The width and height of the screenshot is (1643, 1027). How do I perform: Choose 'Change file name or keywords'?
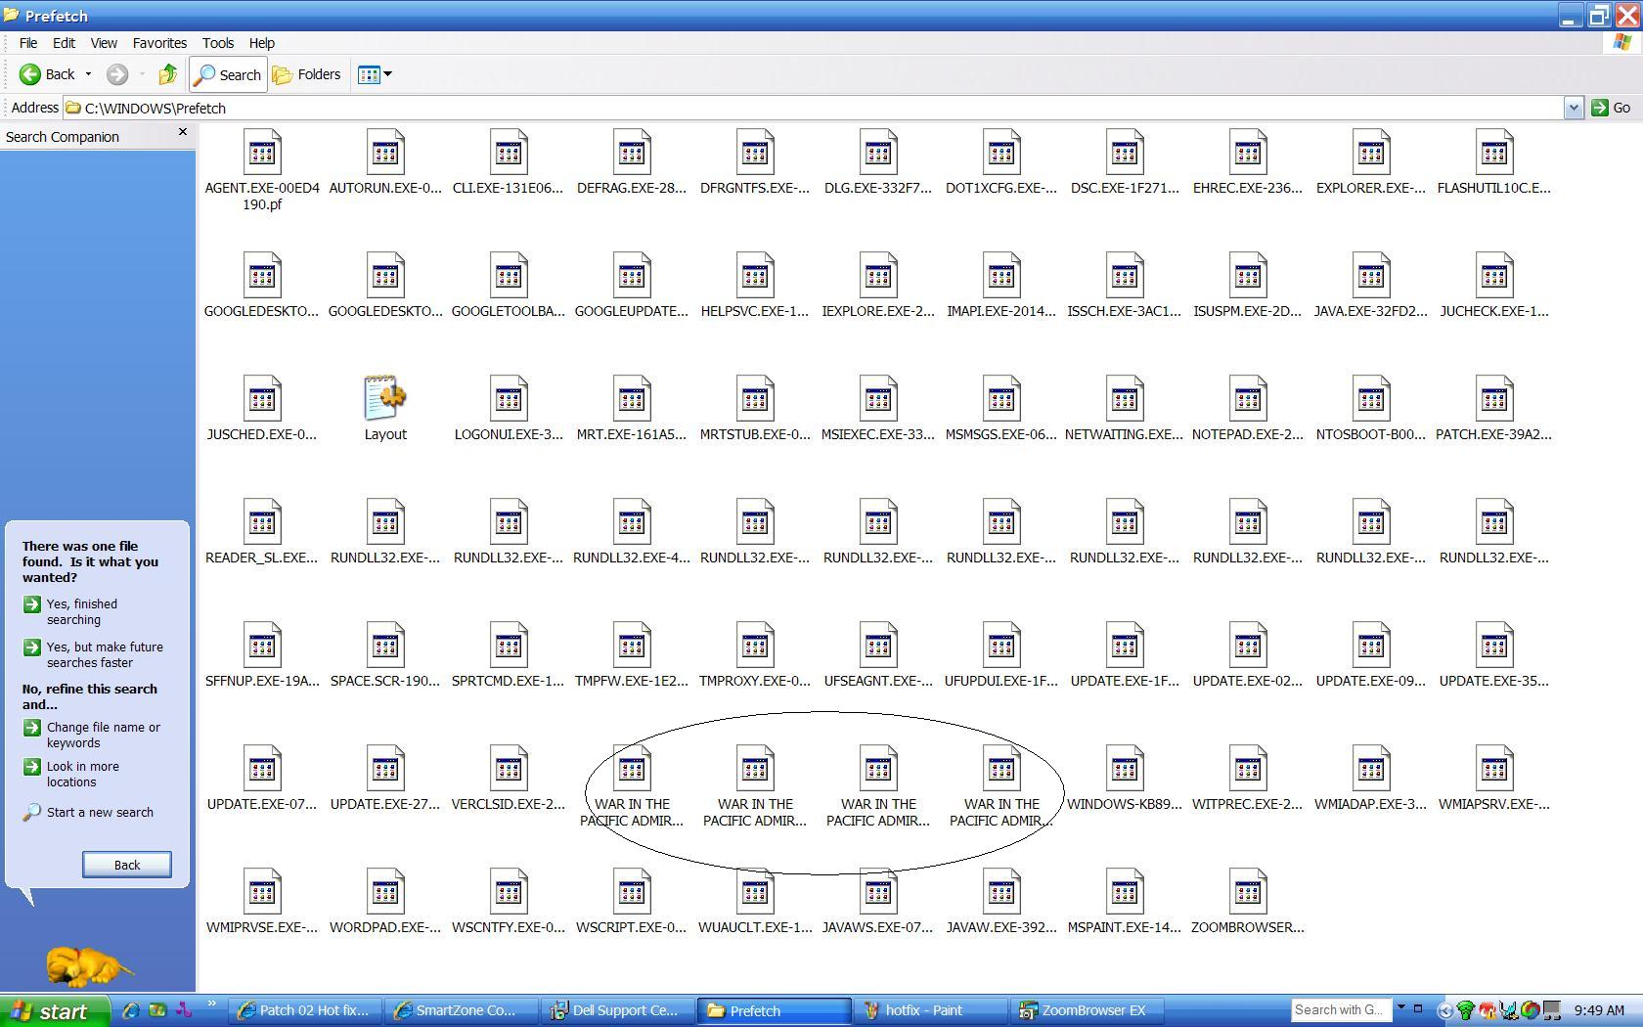pos(92,735)
